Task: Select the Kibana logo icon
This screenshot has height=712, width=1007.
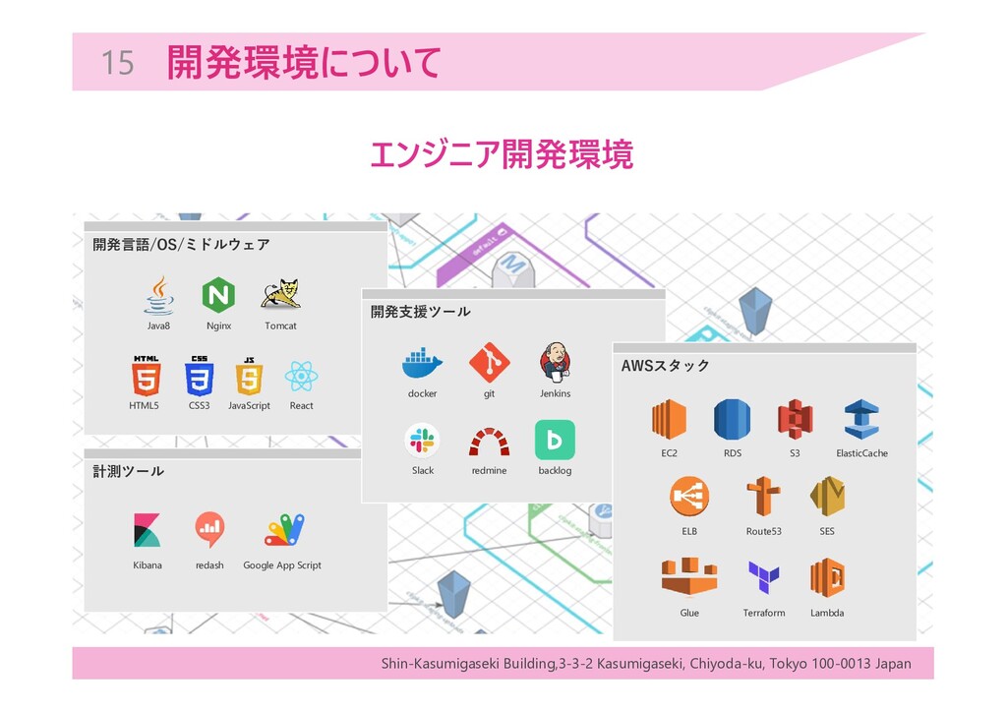Action: click(148, 530)
